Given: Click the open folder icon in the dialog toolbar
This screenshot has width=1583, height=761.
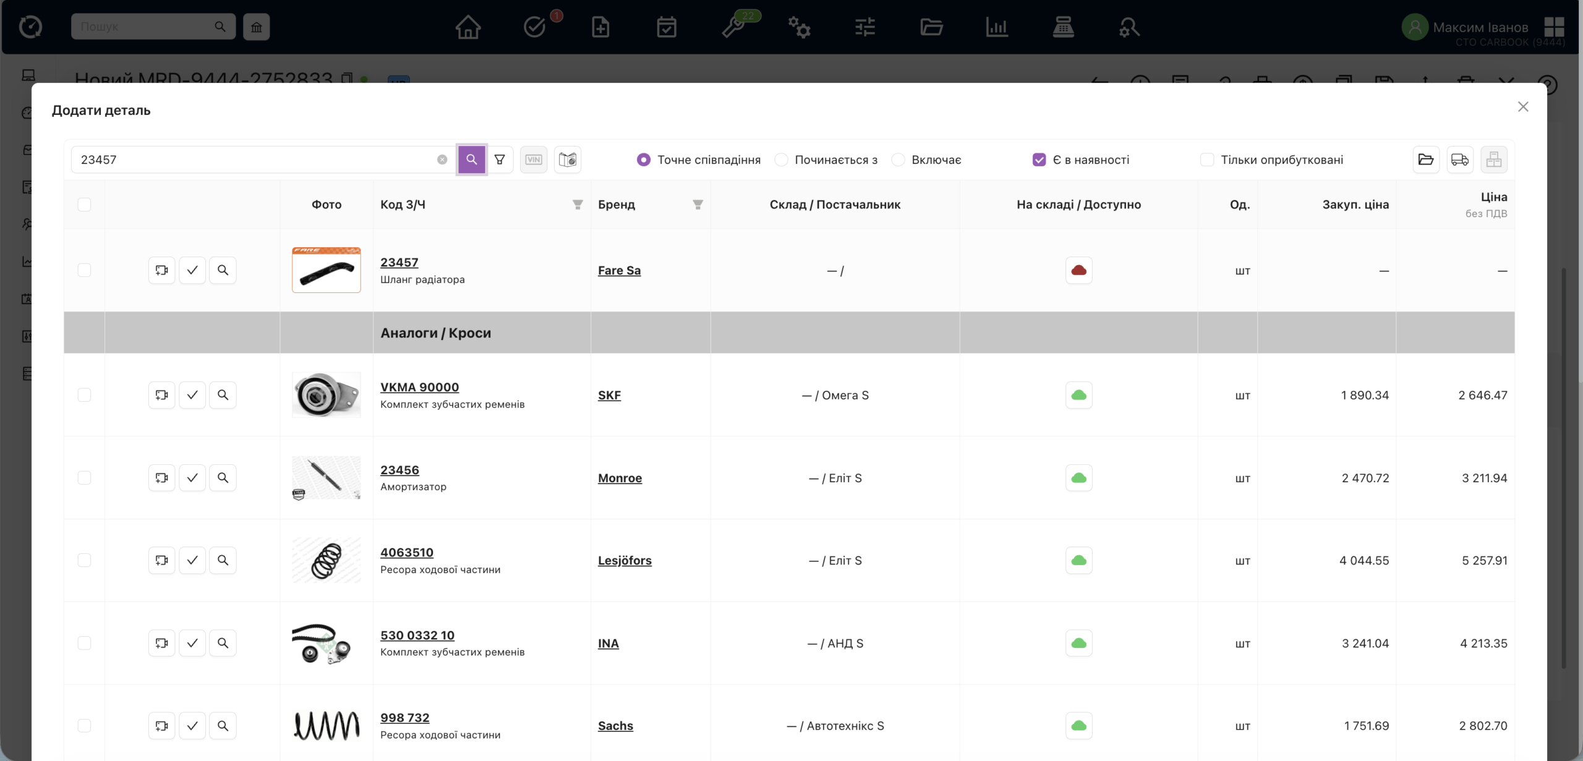Looking at the screenshot, I should click(x=1426, y=159).
